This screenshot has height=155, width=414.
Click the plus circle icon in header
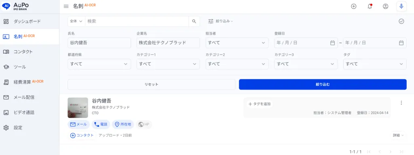pos(353,6)
